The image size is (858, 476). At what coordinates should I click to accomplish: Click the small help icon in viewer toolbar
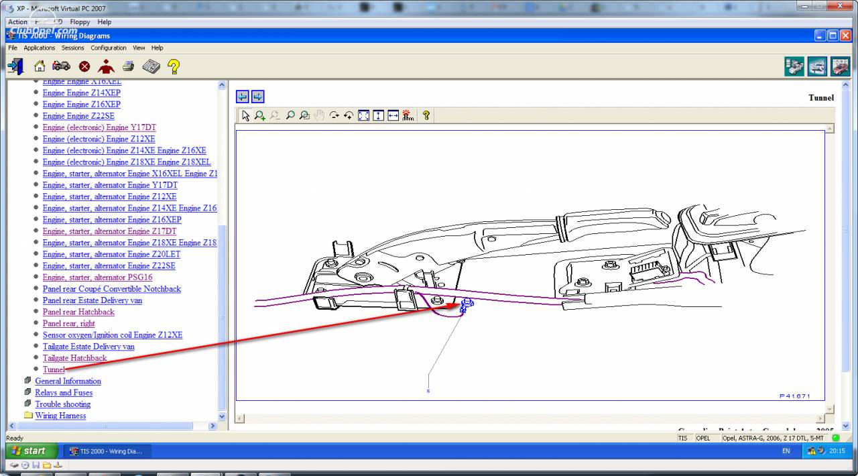(x=426, y=115)
